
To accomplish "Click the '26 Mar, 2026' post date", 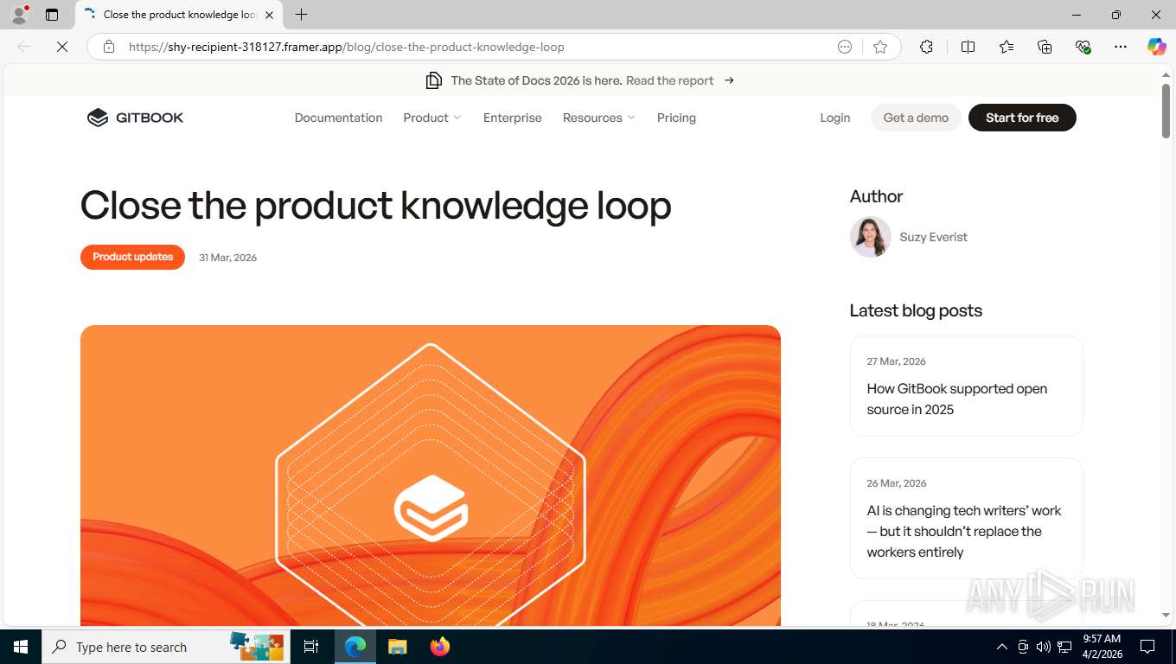I will (x=896, y=483).
